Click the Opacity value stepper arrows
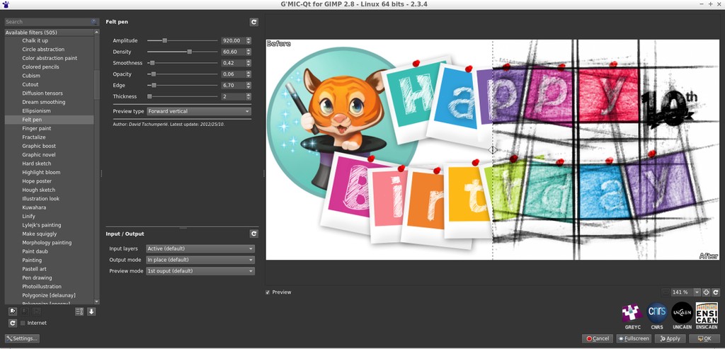The image size is (725, 349). pyautogui.click(x=249, y=74)
